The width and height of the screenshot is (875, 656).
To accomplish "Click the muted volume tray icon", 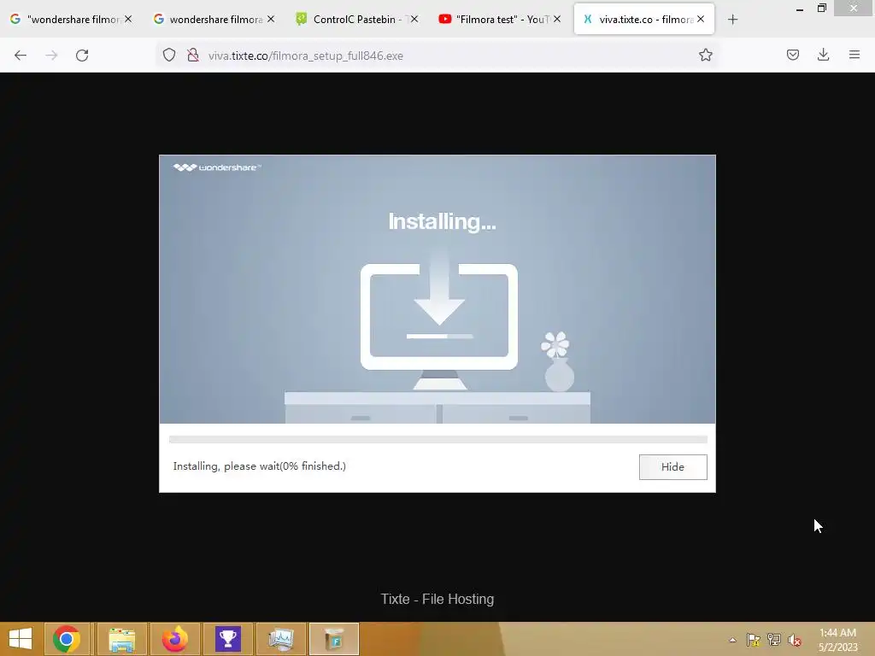I will pyautogui.click(x=795, y=640).
